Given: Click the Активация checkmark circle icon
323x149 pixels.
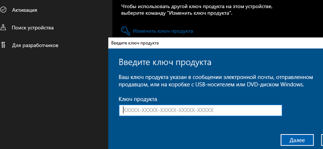Looking at the screenshot, I should tap(3, 10).
